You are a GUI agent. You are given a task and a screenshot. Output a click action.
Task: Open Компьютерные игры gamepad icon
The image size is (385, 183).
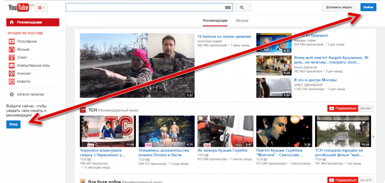pyautogui.click(x=12, y=65)
